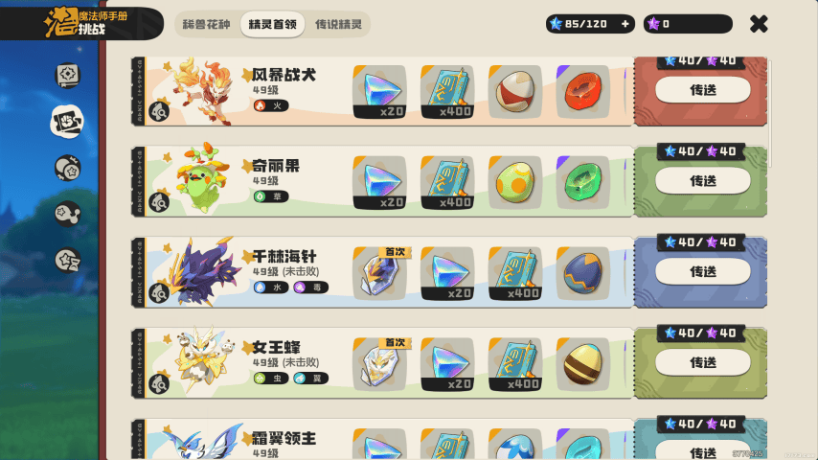
Task: Teleport to 风暴战犬 with 传送 button
Action: coord(703,90)
